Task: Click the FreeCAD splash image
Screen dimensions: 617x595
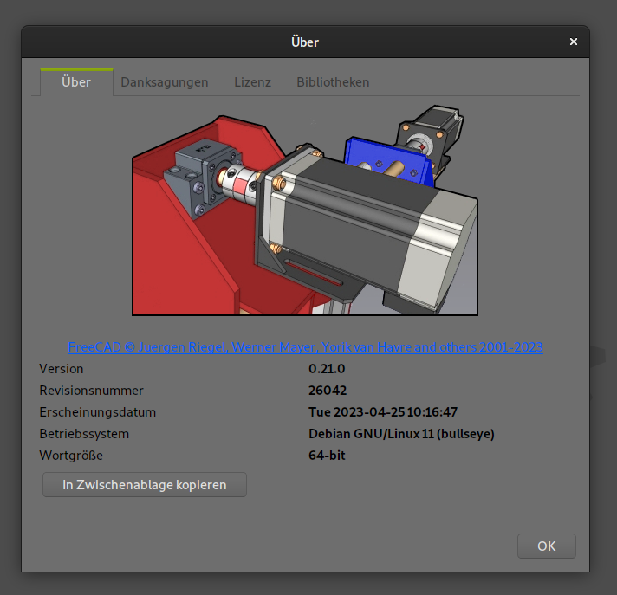Action: pos(305,215)
